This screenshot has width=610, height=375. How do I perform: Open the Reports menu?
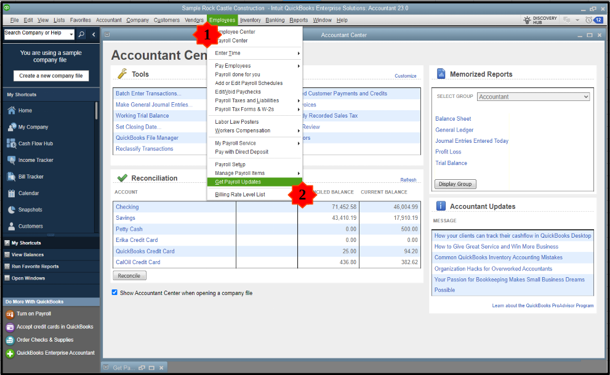click(x=299, y=20)
